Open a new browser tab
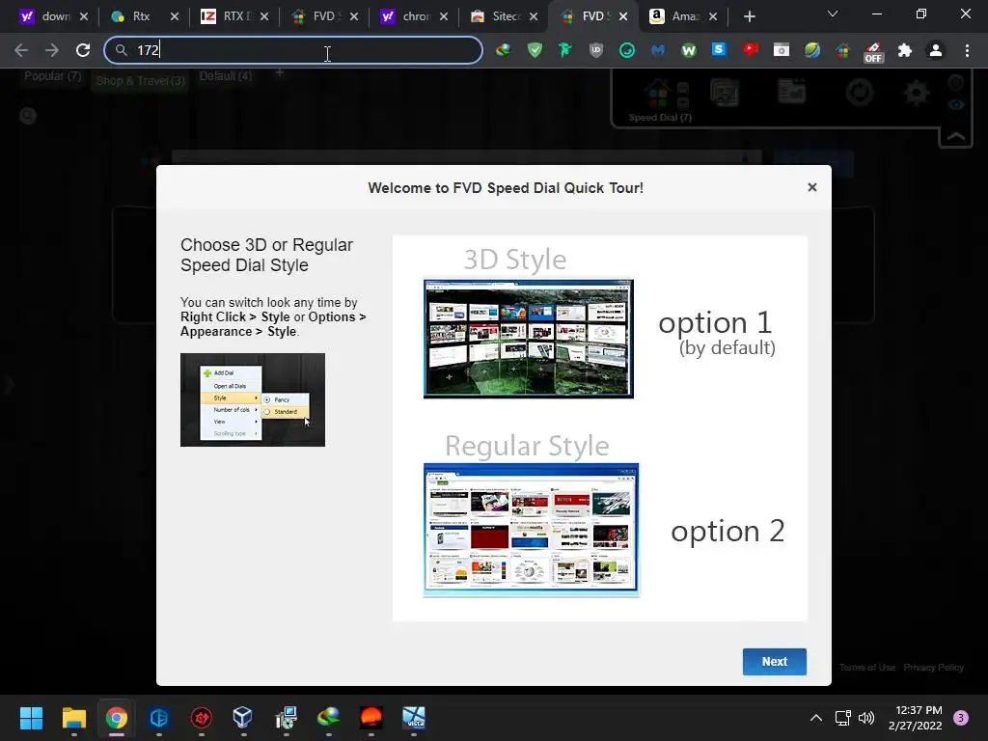The image size is (988, 741). click(x=749, y=17)
